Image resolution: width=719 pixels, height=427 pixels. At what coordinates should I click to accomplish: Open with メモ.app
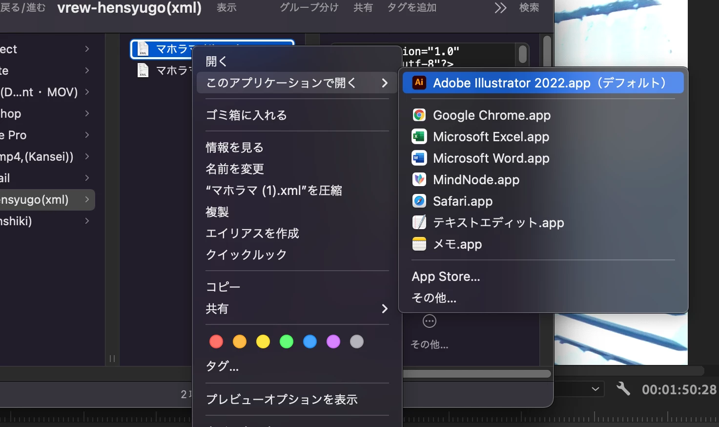pyautogui.click(x=543, y=244)
